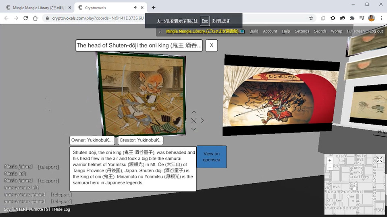
Task: Open Chrome profile avatar
Action: point(371,18)
